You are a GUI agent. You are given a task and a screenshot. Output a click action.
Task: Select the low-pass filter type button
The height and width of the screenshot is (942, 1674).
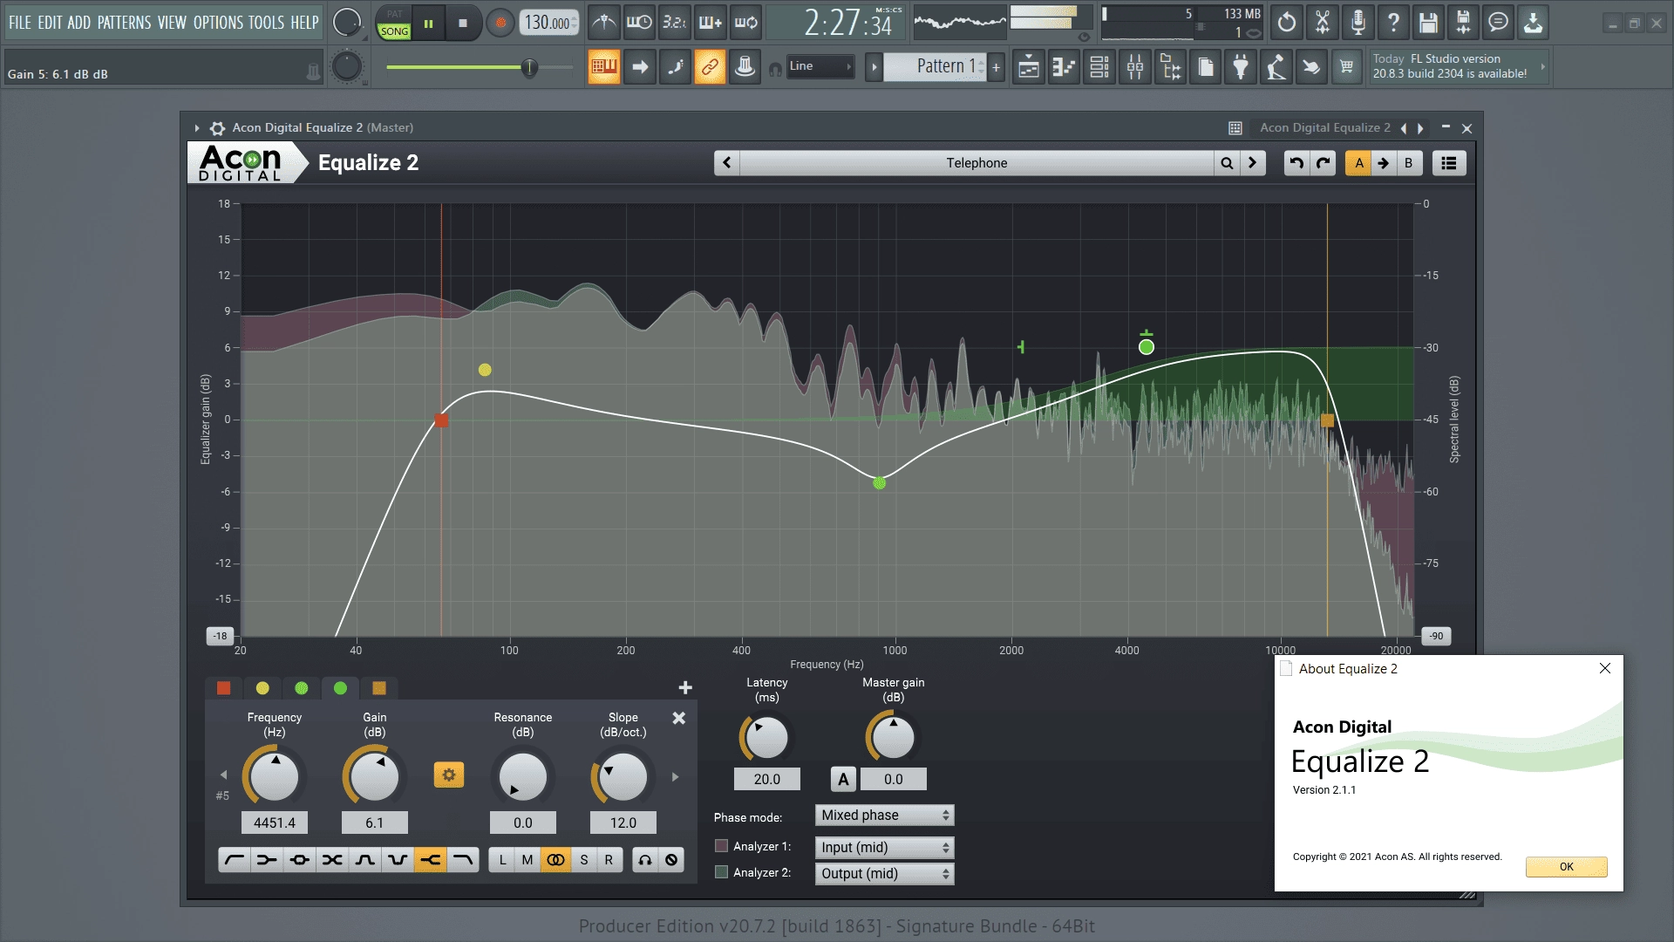[463, 860]
